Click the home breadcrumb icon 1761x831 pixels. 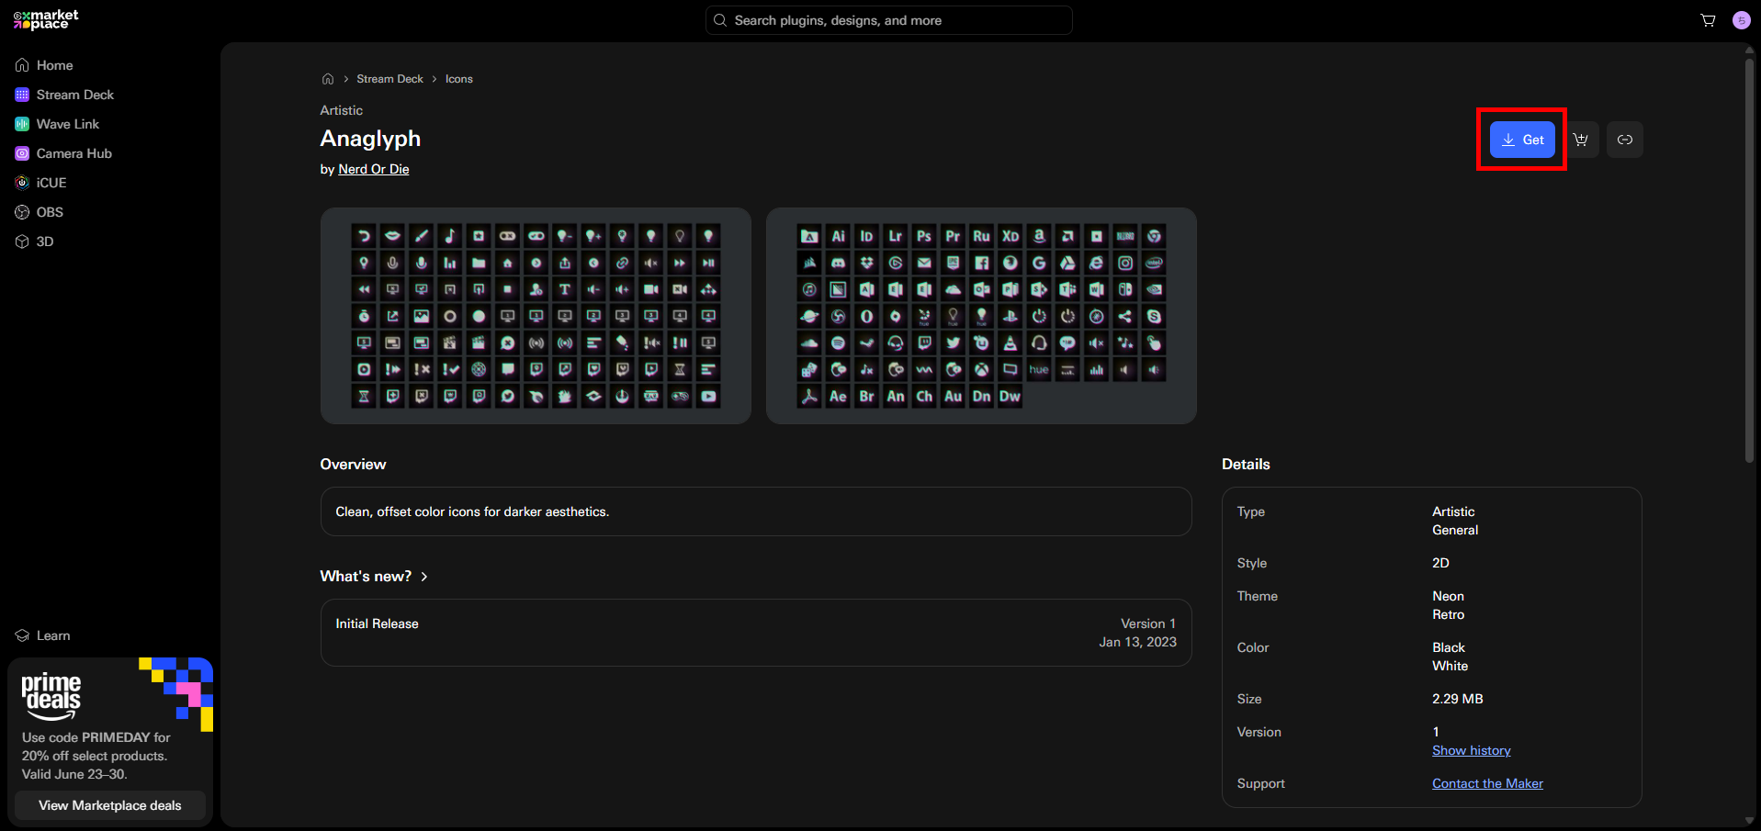(x=328, y=79)
